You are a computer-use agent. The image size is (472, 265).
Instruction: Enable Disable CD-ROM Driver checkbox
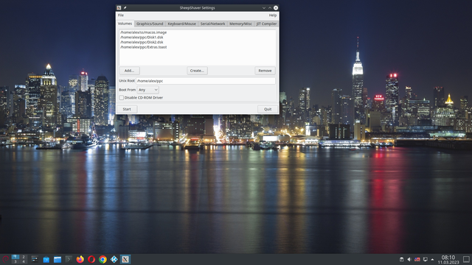click(x=121, y=98)
